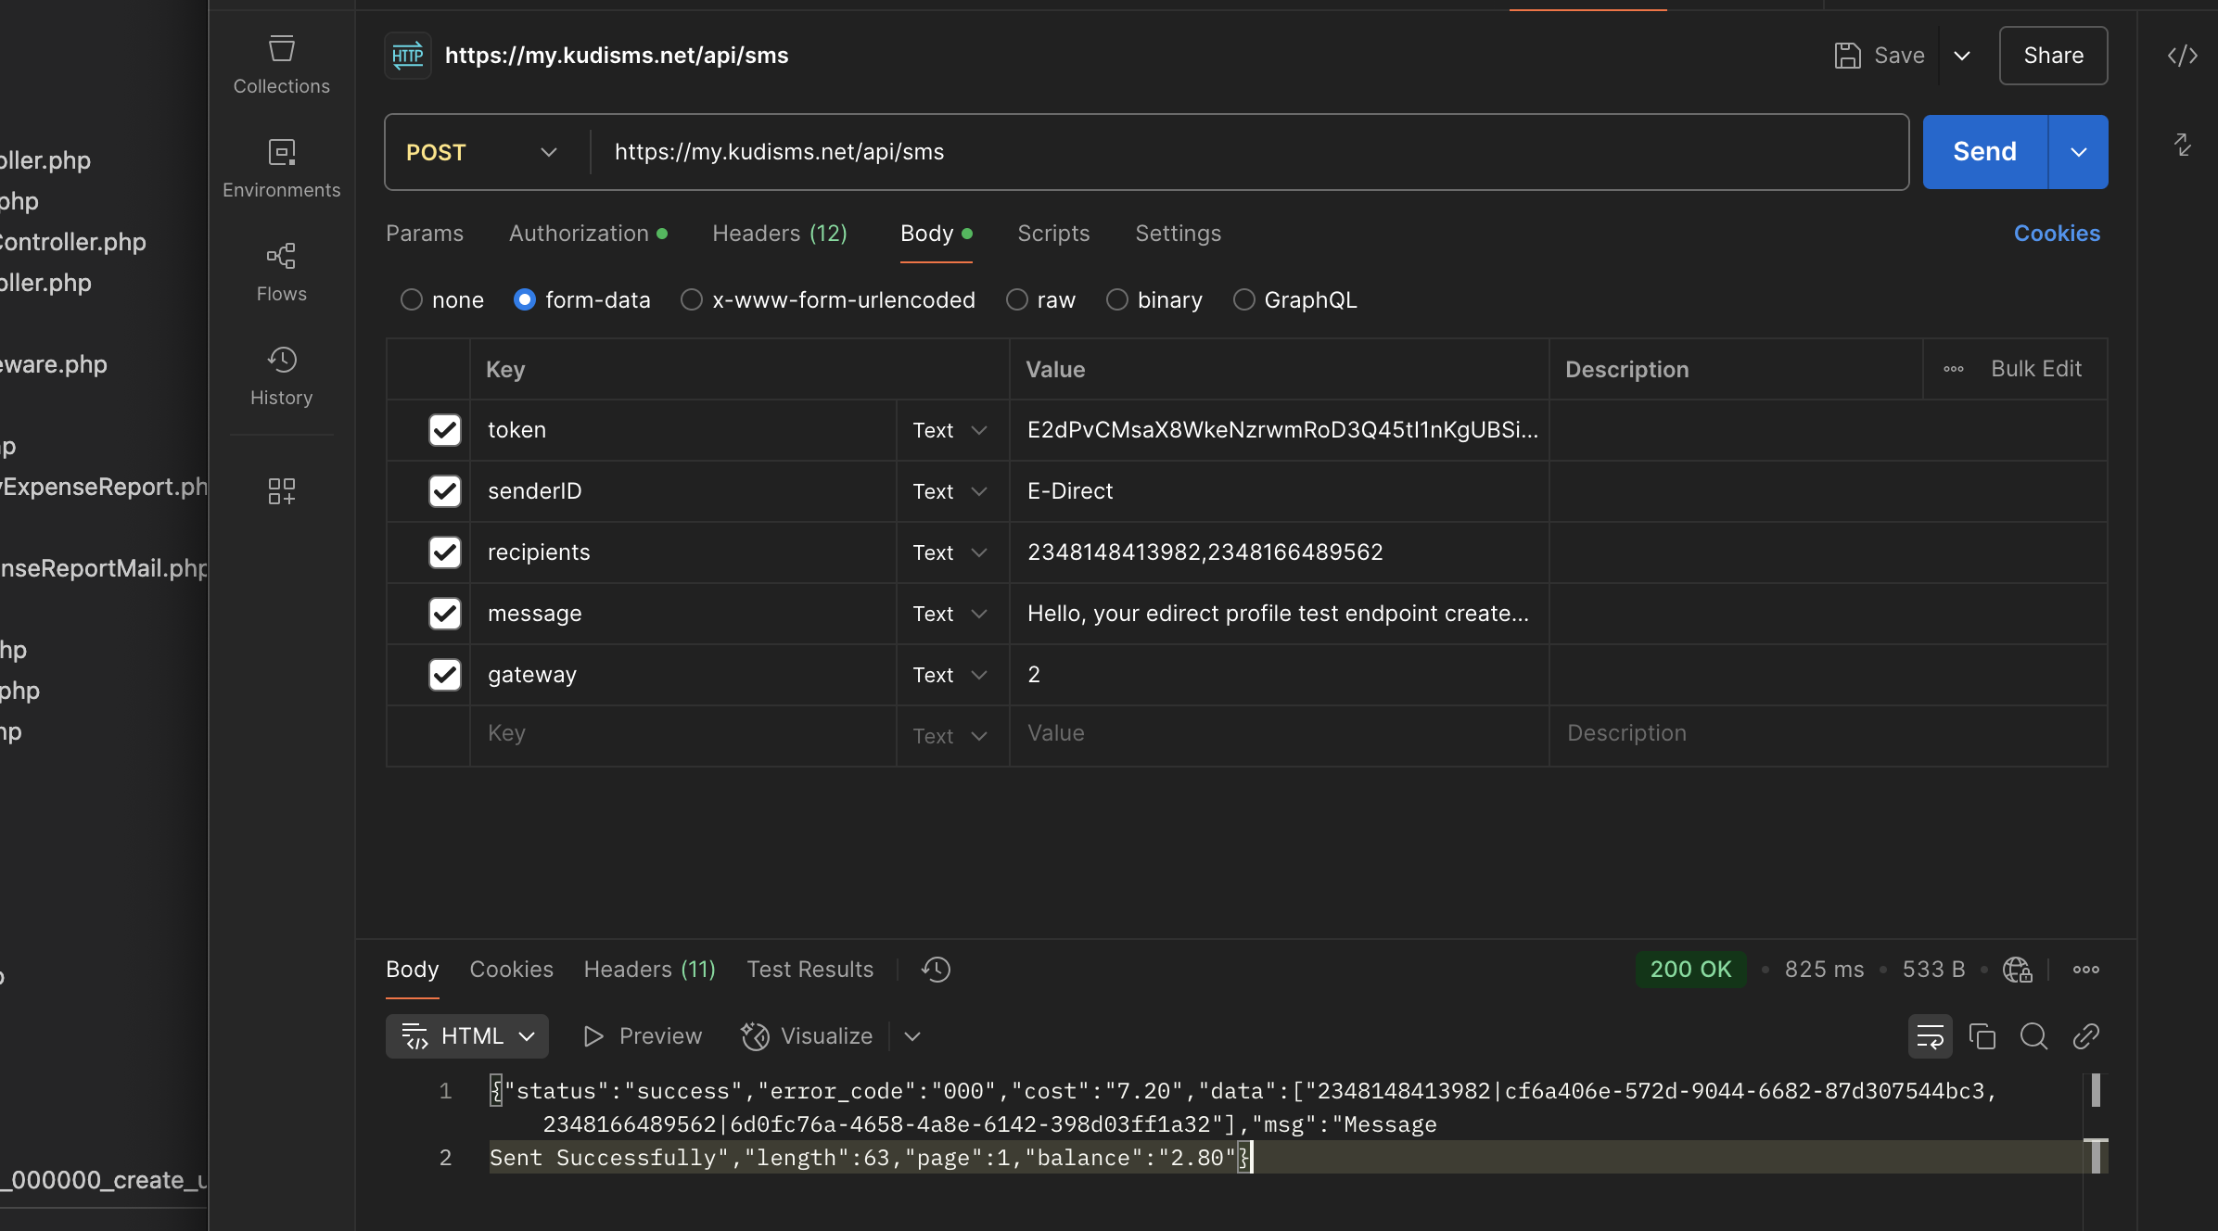Screen dimensions: 2218x1231
Task: Open the code snippet panel icon
Action: [x=2182, y=56]
